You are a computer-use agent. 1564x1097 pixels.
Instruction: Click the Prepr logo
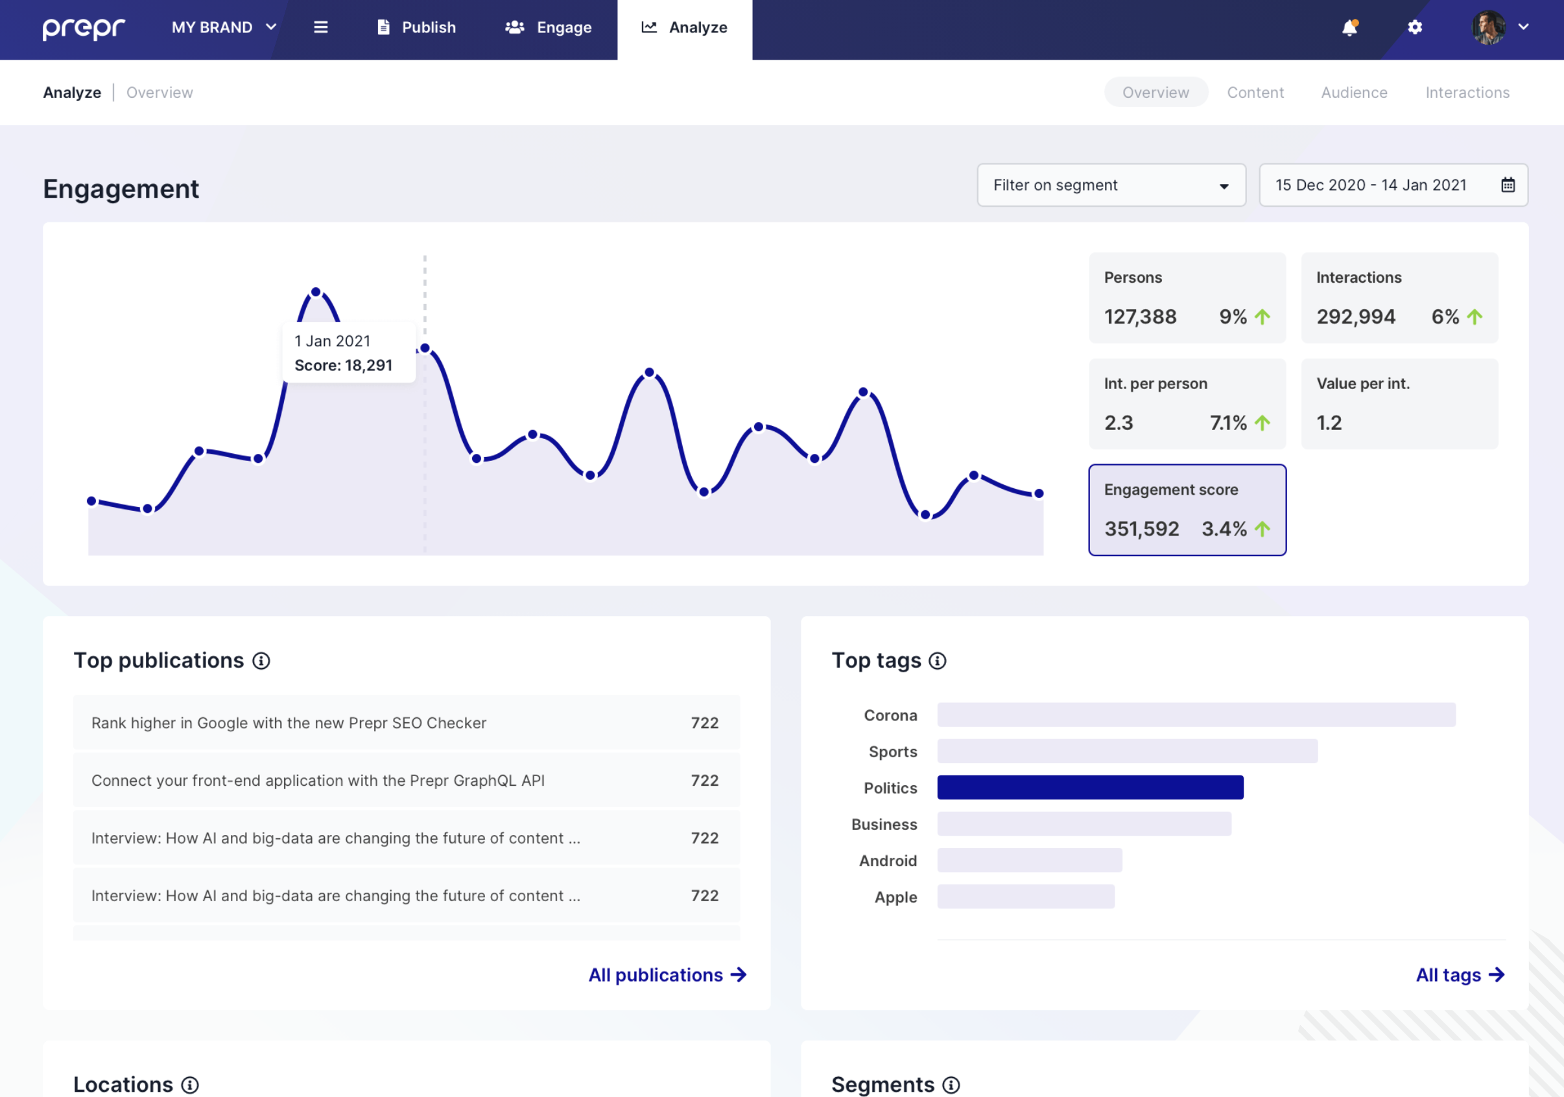(84, 28)
